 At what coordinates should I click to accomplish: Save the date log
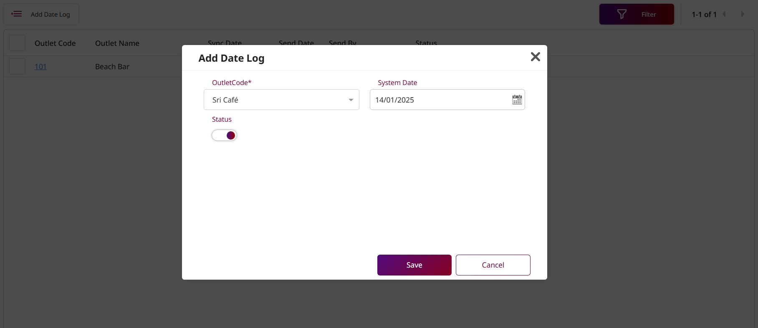pyautogui.click(x=414, y=265)
